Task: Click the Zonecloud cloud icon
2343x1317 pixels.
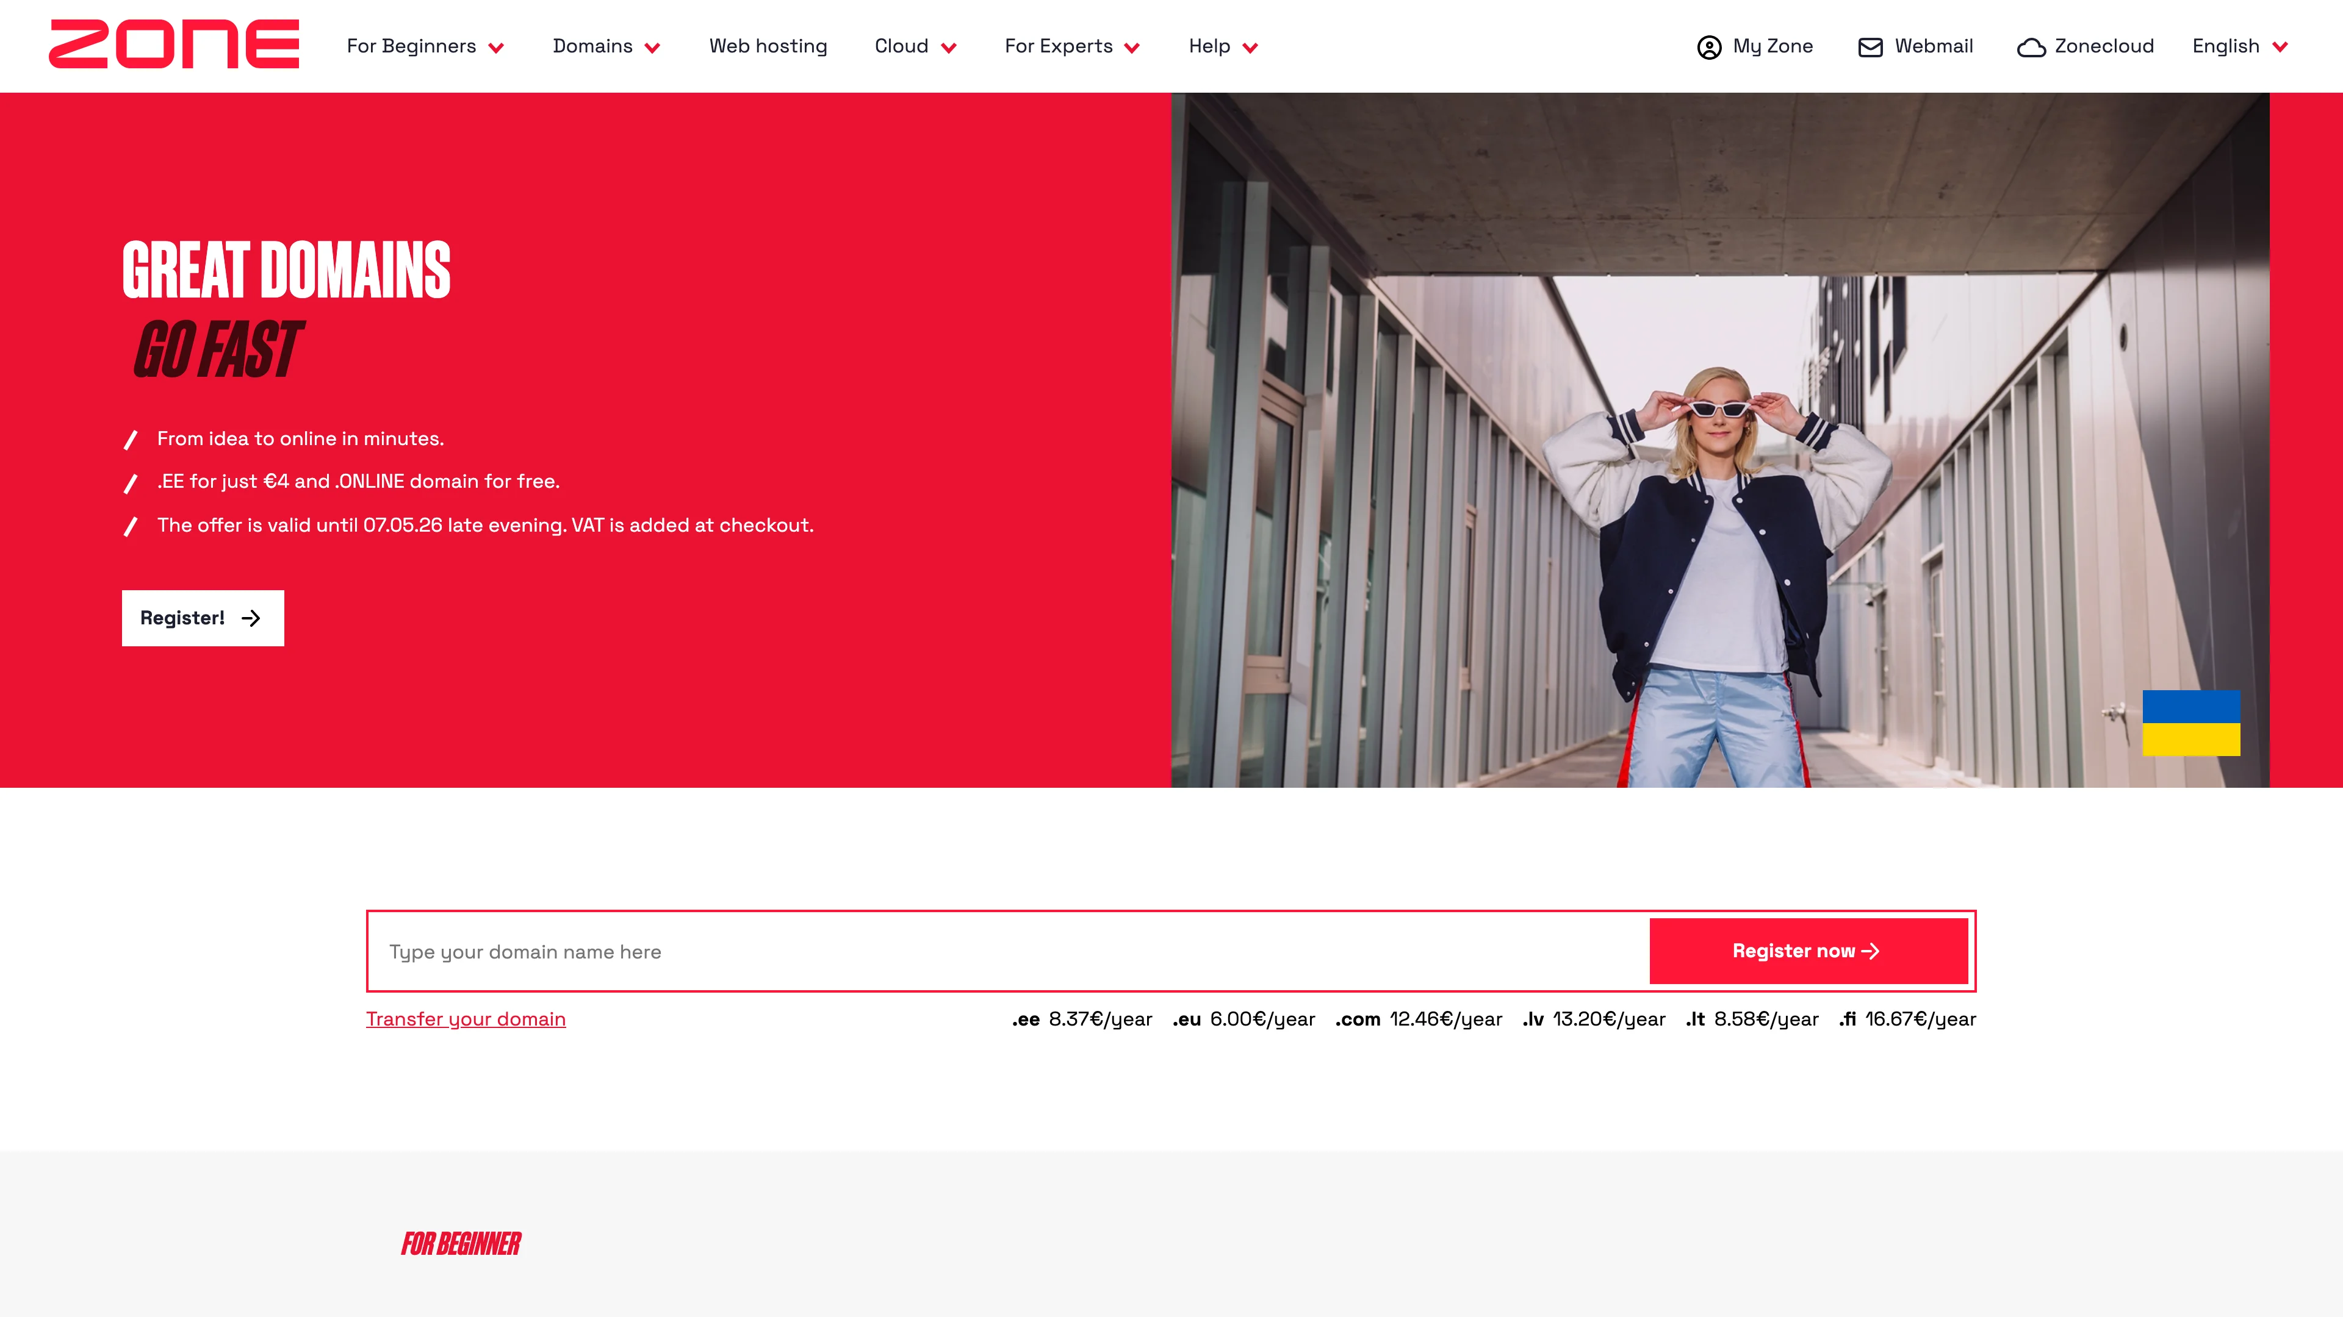Action: [2031, 48]
